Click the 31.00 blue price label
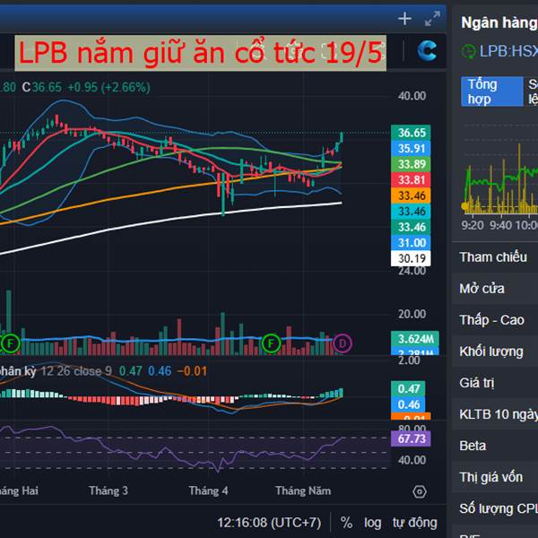 (x=411, y=243)
